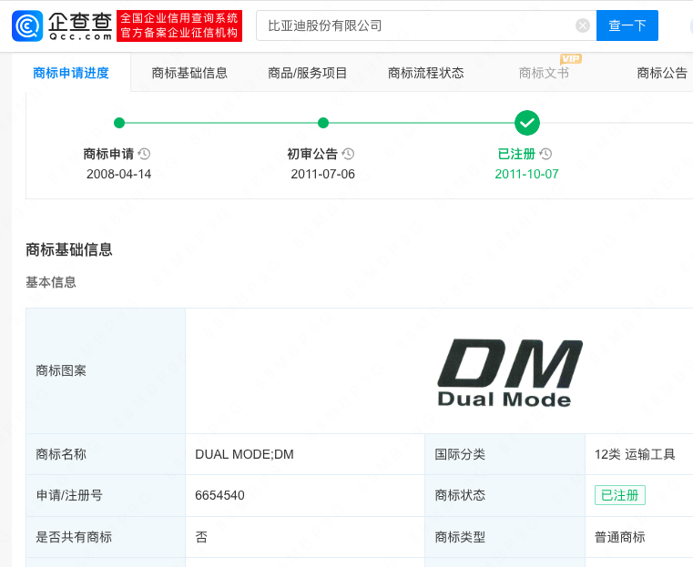Open the red 全国企业信用查询系统 banner
The image size is (693, 567).
[179, 26]
